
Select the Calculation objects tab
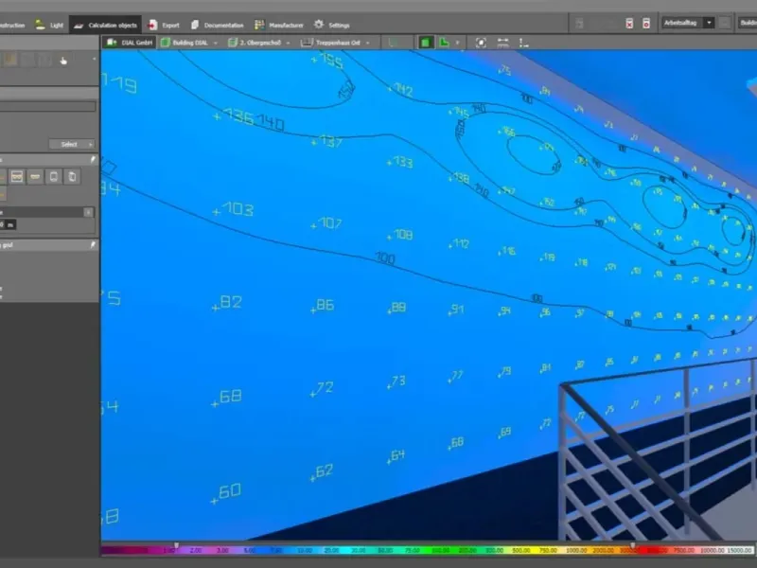pyautogui.click(x=106, y=26)
